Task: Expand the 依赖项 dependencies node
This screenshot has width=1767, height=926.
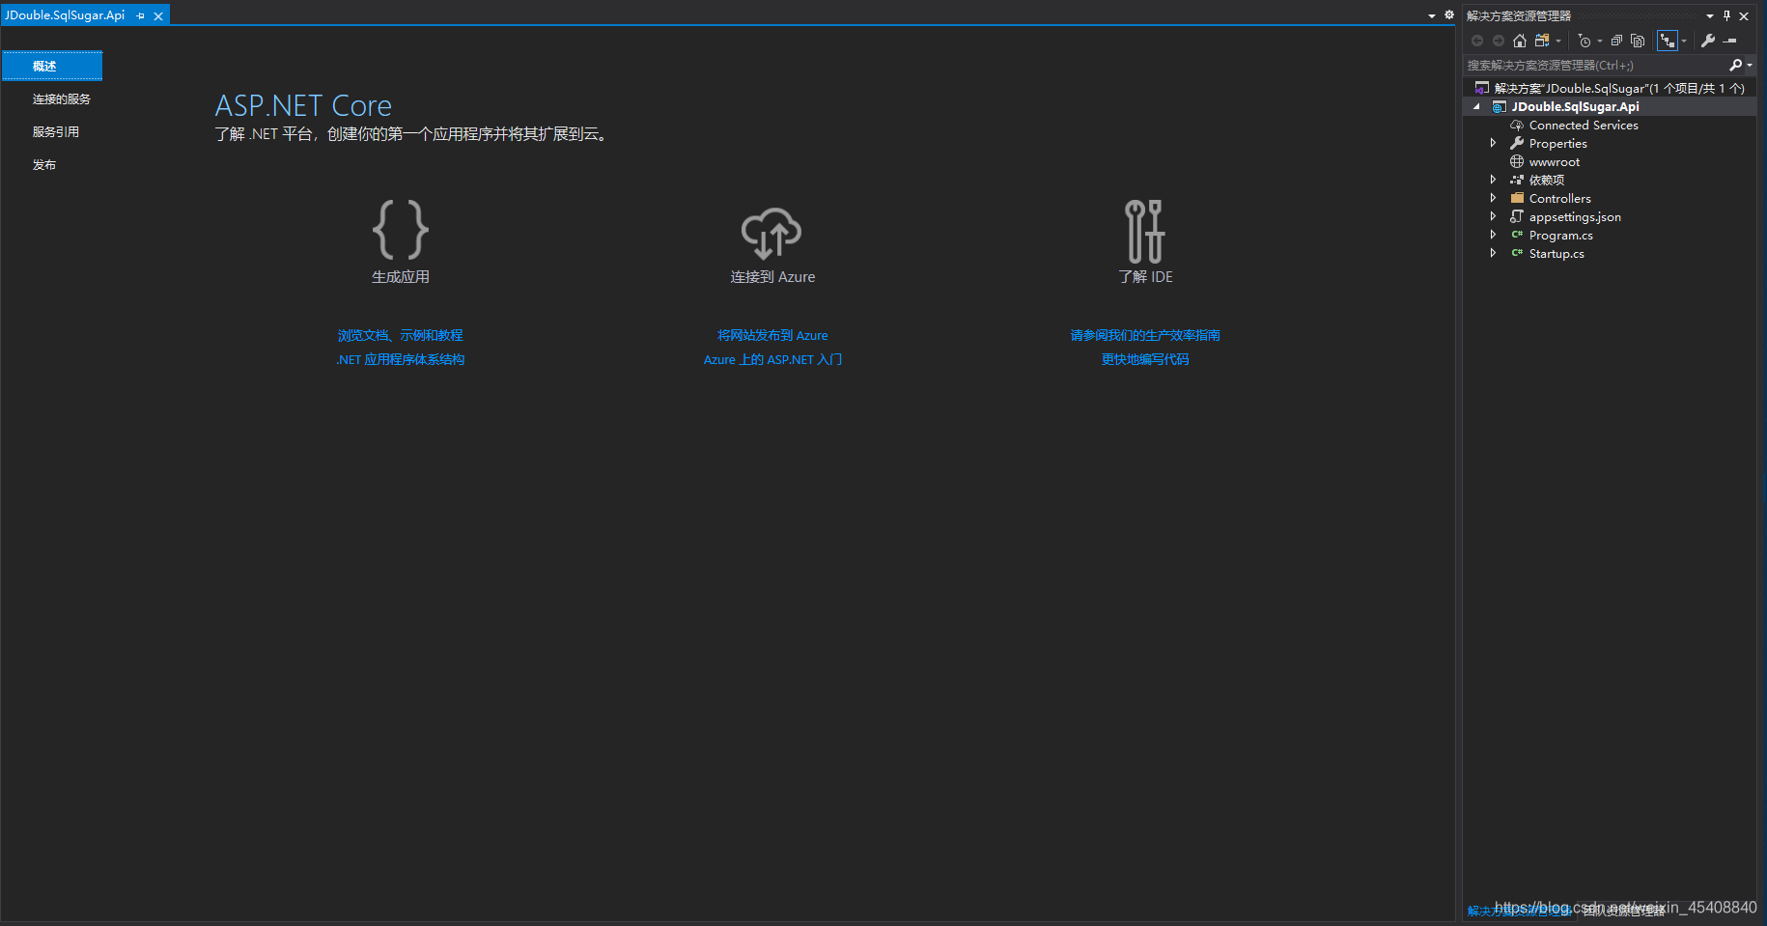Action: coord(1493,180)
